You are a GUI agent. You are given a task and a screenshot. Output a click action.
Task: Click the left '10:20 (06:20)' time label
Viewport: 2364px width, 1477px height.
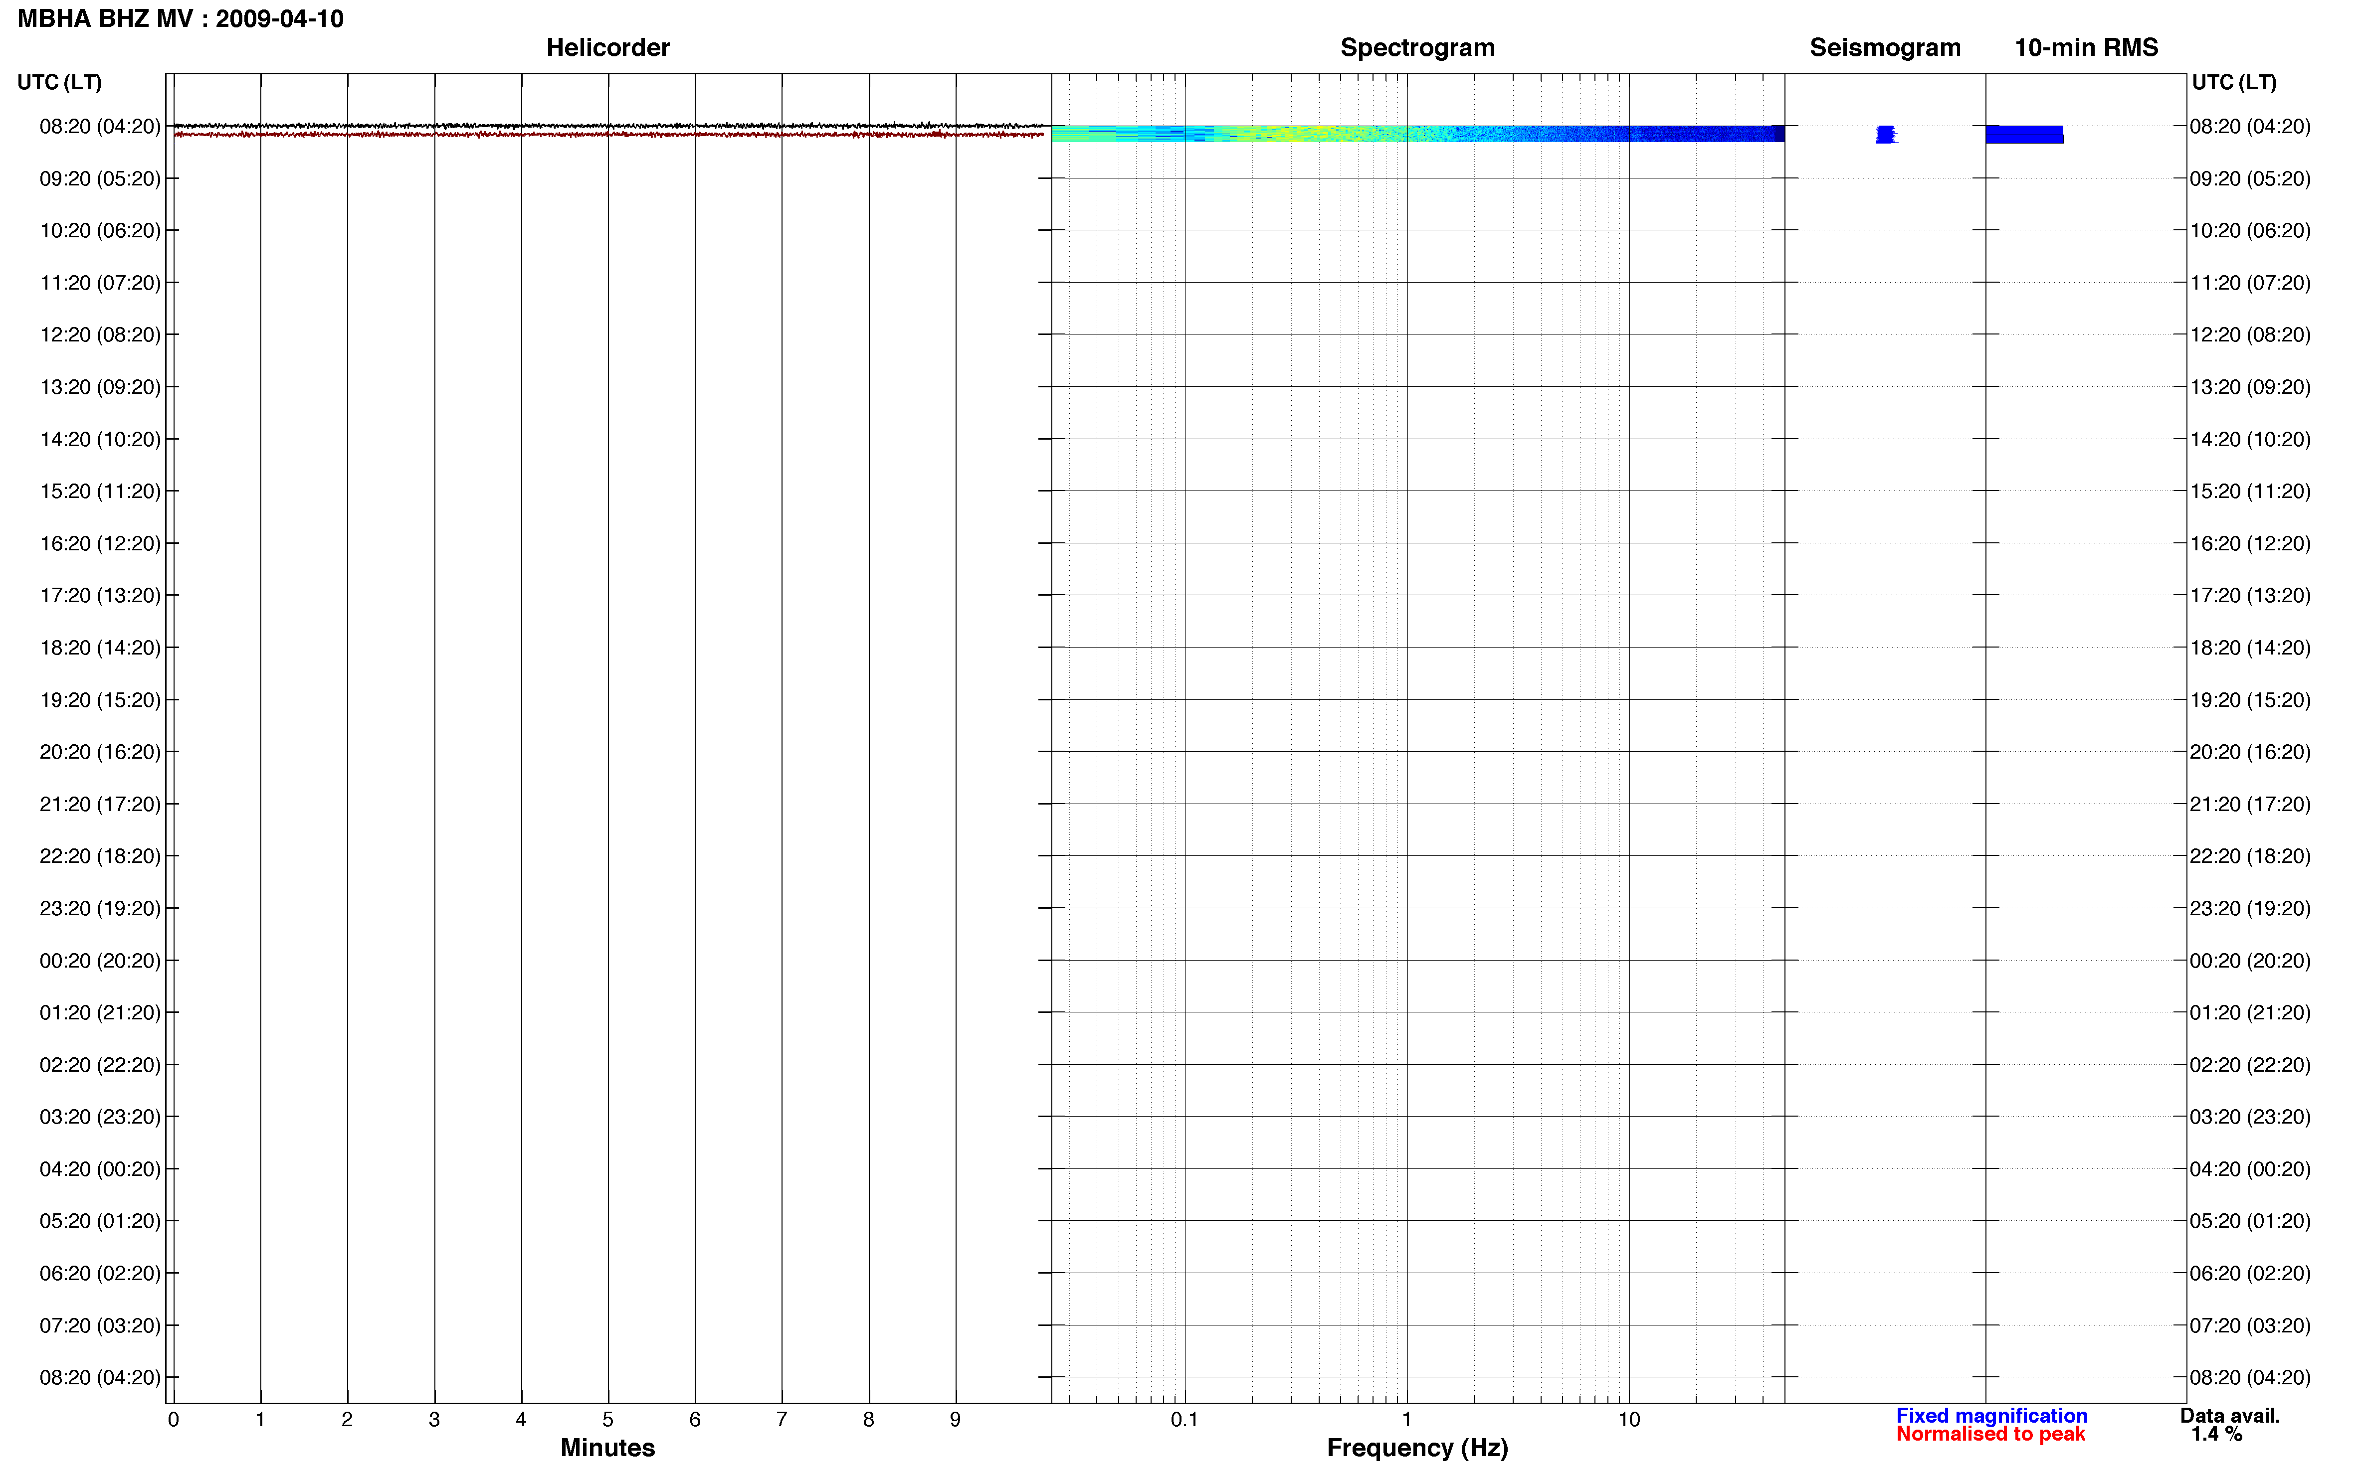101,230
